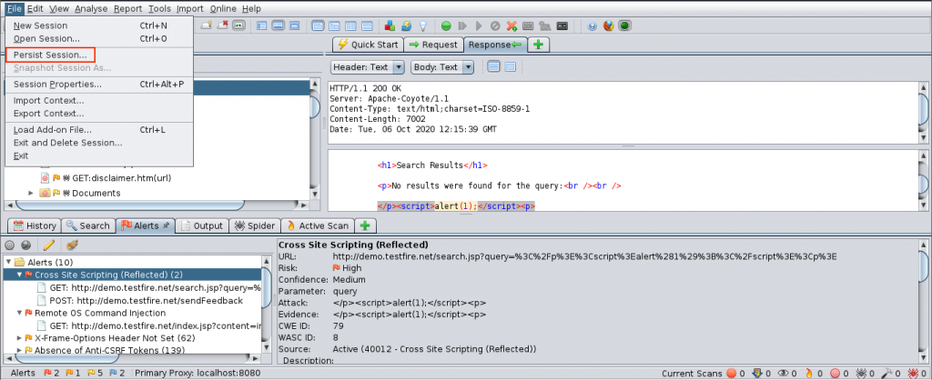Click the black spider status bar icon

click(861, 374)
